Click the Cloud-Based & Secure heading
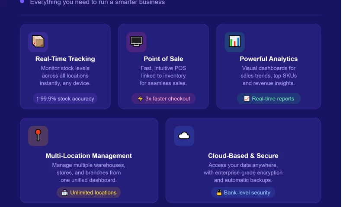Viewport: 346px width, 207px height. point(243,156)
